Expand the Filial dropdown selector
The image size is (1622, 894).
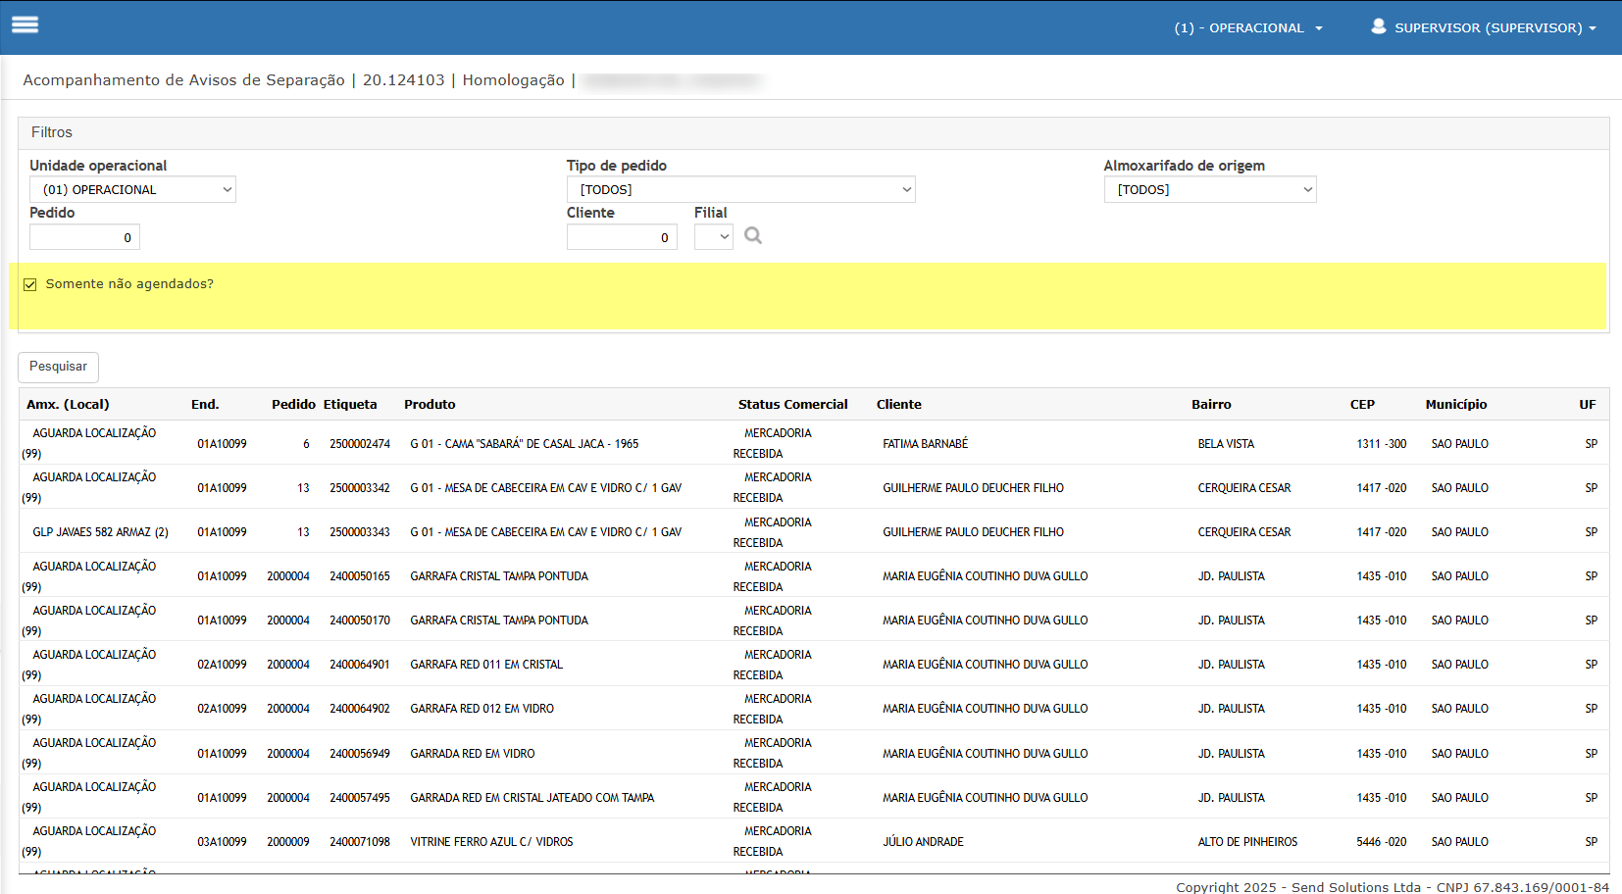coord(713,237)
